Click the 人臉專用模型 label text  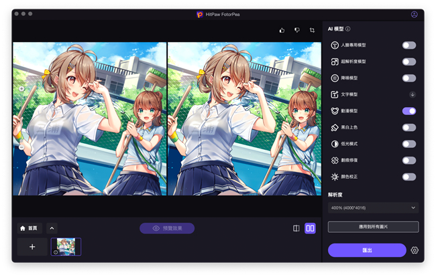coord(353,45)
